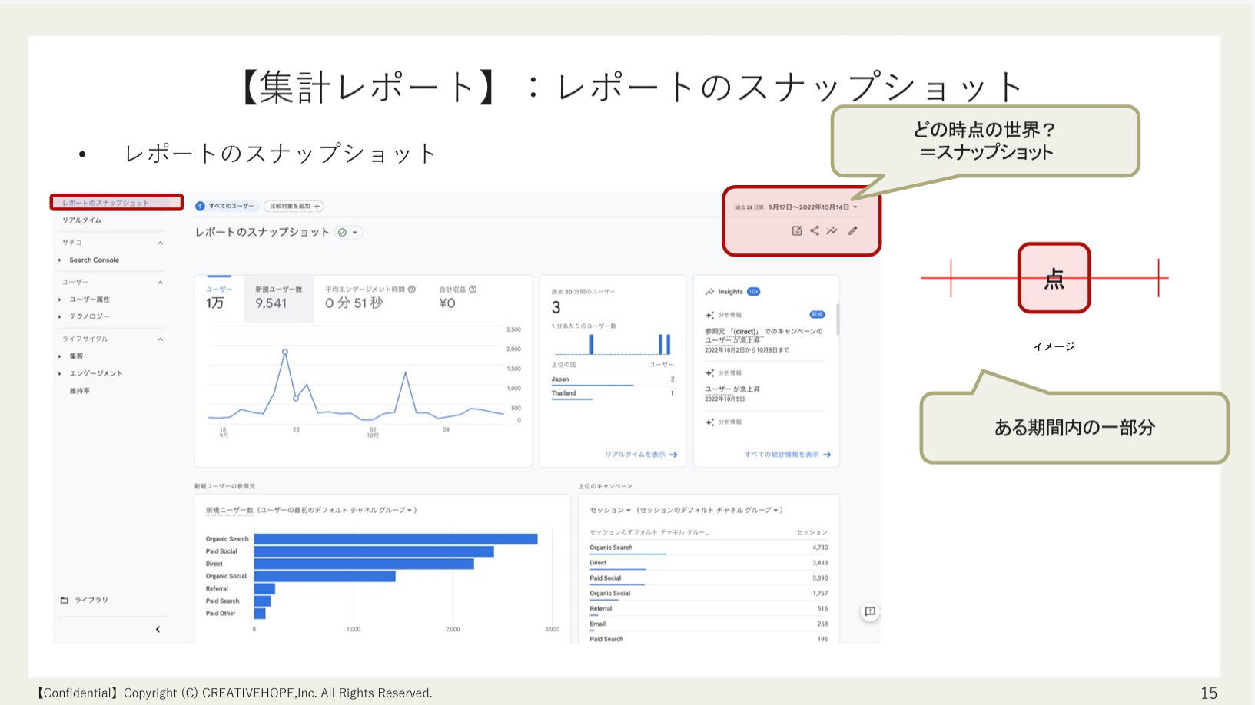Screen dimensions: 1255x705
Task: Expand the テクノロジー item
Action: point(60,316)
